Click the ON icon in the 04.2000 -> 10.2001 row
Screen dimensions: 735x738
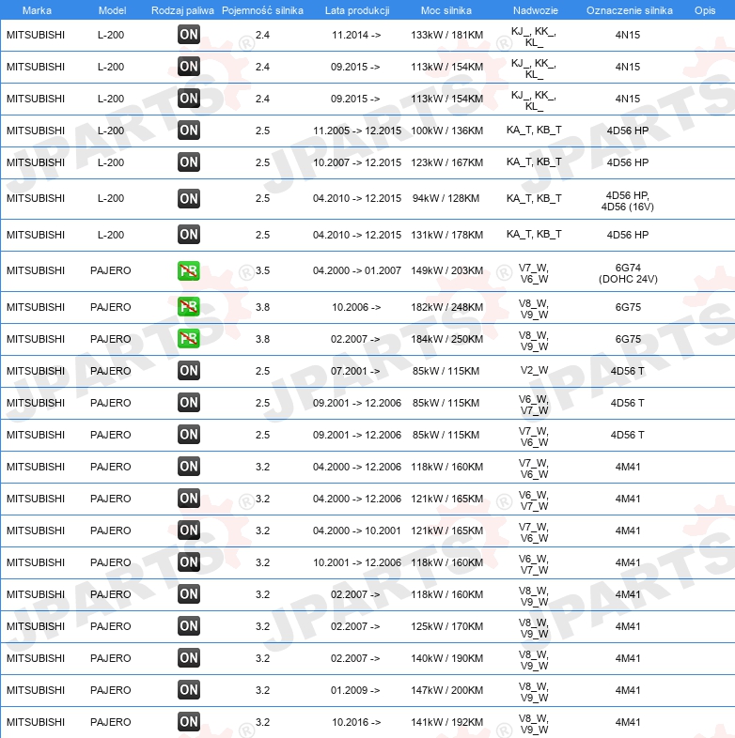coord(189,530)
